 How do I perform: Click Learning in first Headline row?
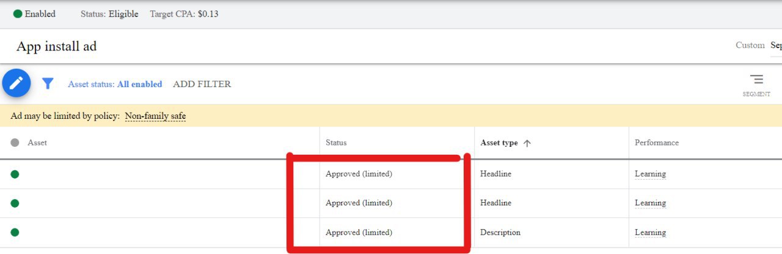(x=650, y=174)
